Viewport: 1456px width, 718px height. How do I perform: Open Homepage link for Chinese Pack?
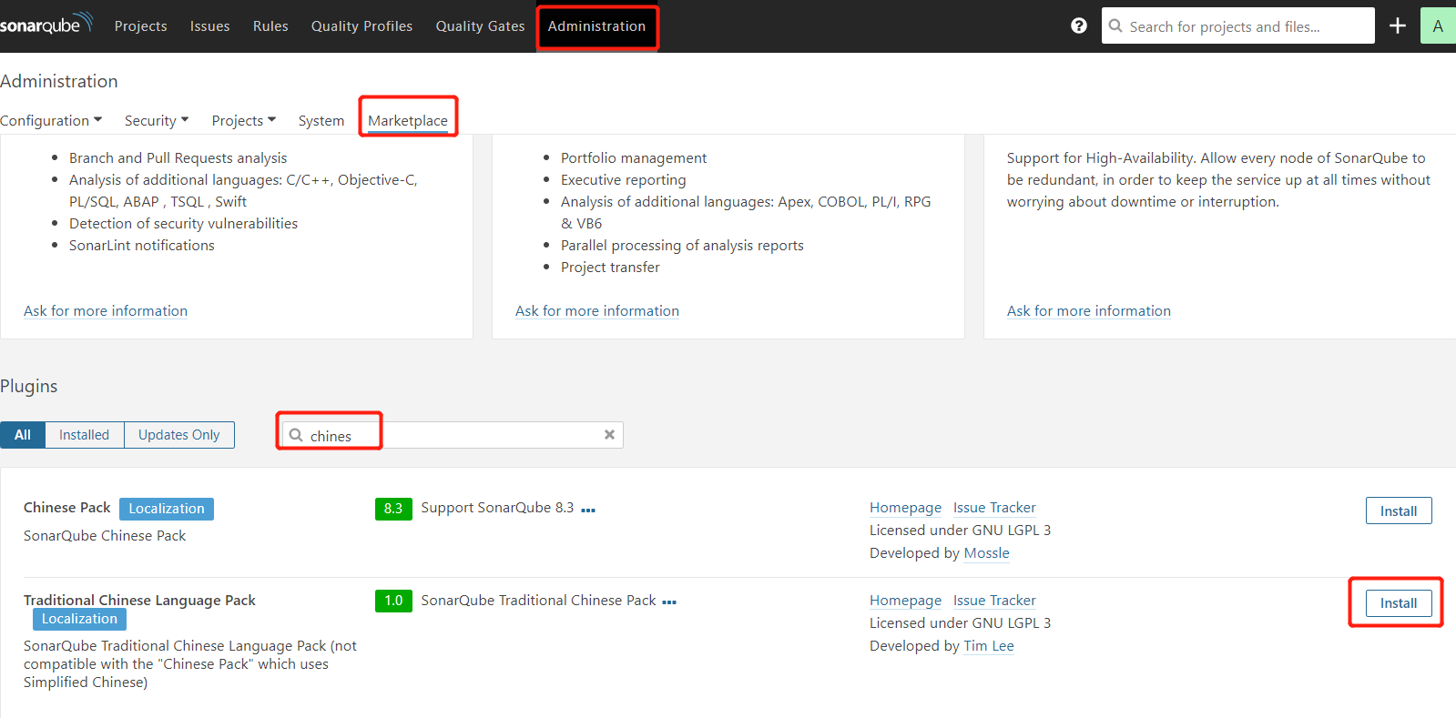coord(905,508)
